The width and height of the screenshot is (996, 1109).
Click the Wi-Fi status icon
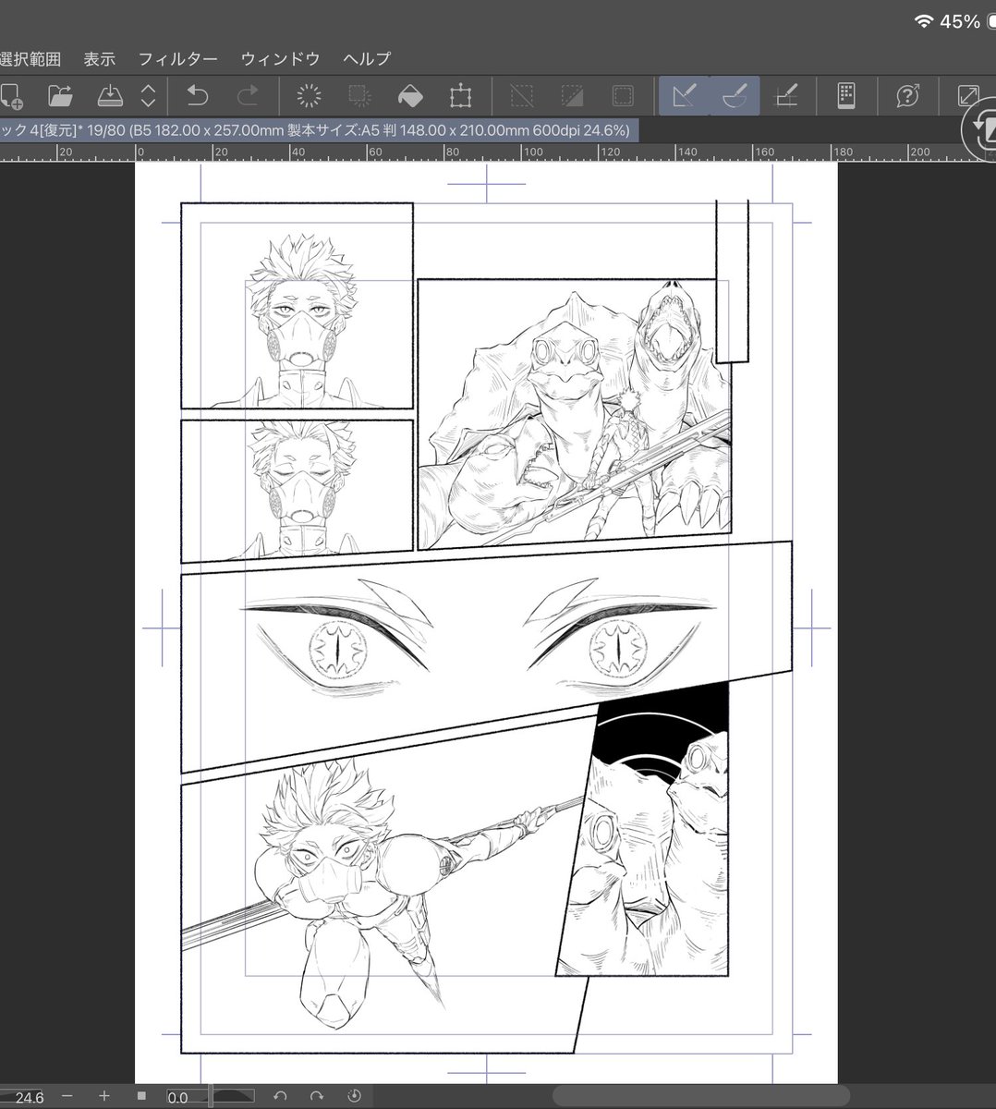click(923, 21)
